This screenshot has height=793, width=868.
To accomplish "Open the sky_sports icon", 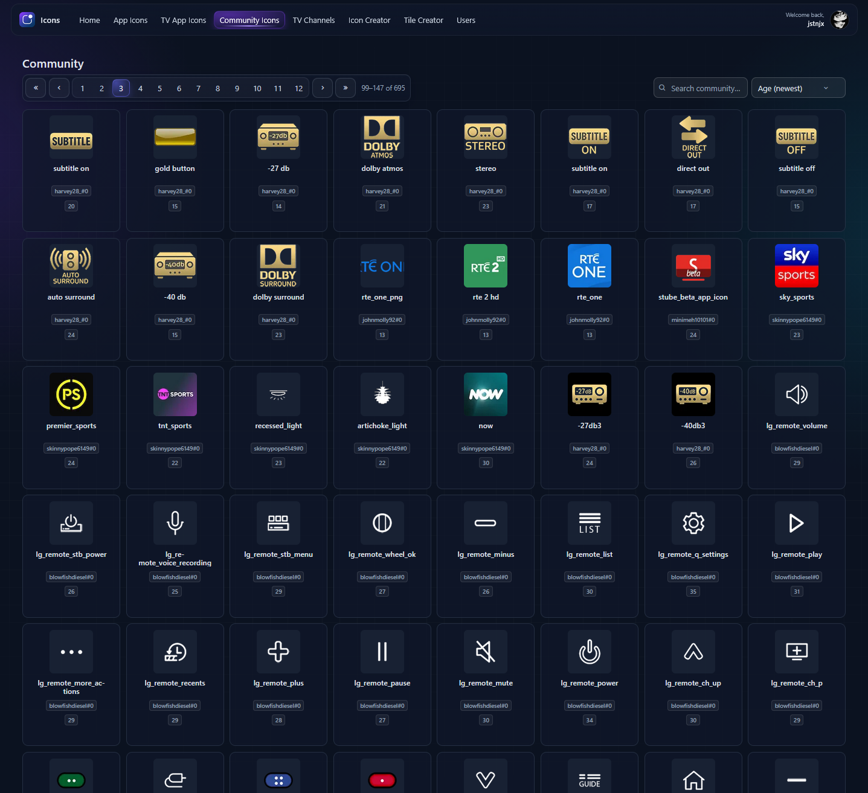I will pos(797,266).
